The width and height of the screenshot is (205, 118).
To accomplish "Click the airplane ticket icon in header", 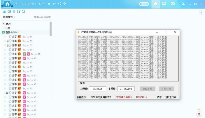I will coord(54,4).
